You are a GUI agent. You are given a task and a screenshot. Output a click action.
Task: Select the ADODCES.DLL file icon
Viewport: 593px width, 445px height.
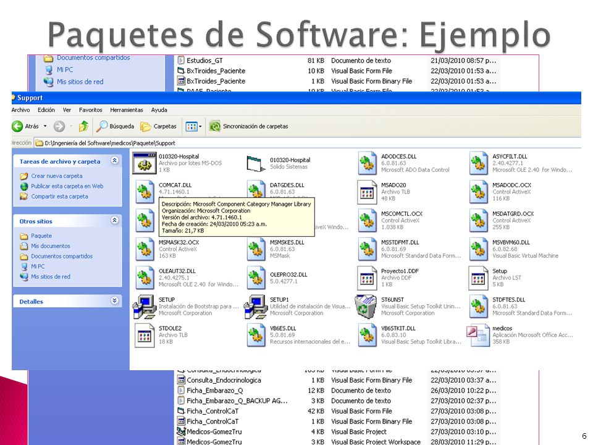pos(367,163)
